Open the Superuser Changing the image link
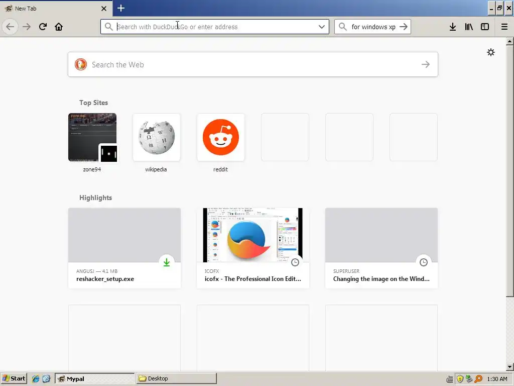 pos(381,279)
